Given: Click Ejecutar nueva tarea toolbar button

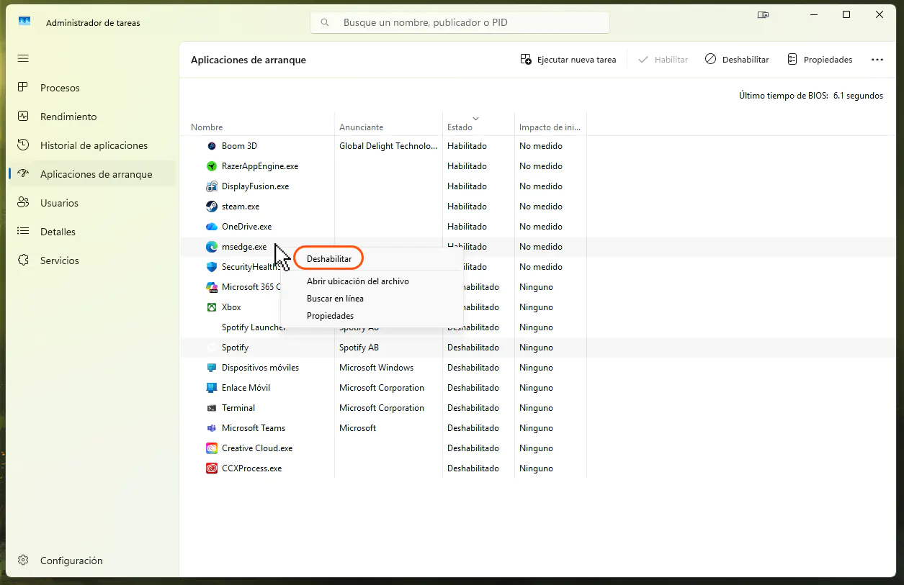Looking at the screenshot, I should (x=568, y=60).
